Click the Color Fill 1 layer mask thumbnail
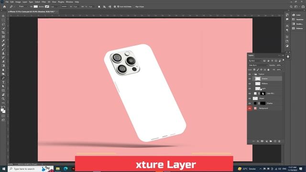 coord(262,94)
